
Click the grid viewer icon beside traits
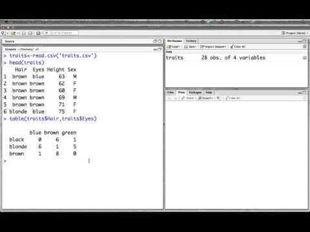pyautogui.click(x=305, y=58)
